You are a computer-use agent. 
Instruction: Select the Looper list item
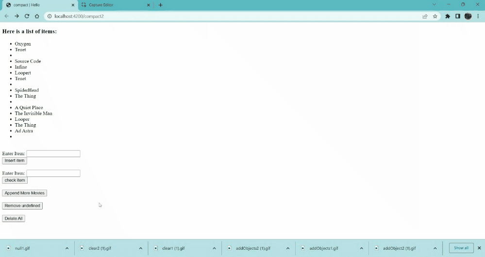pos(22,119)
